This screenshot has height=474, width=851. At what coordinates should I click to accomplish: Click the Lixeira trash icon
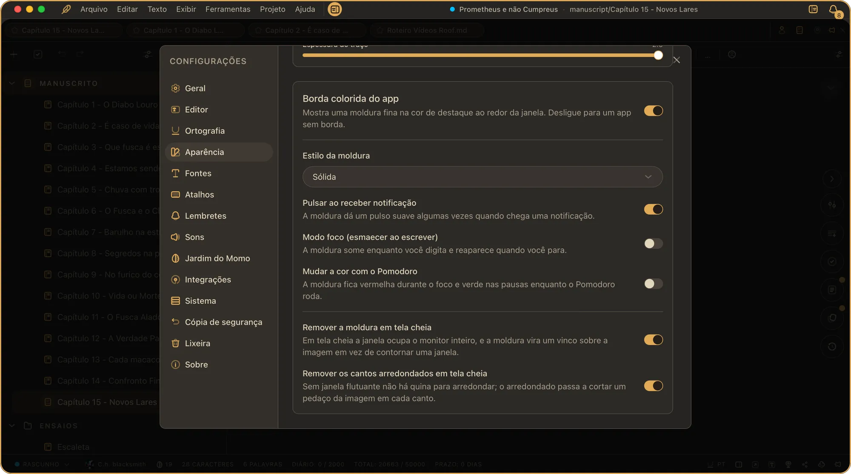(175, 343)
